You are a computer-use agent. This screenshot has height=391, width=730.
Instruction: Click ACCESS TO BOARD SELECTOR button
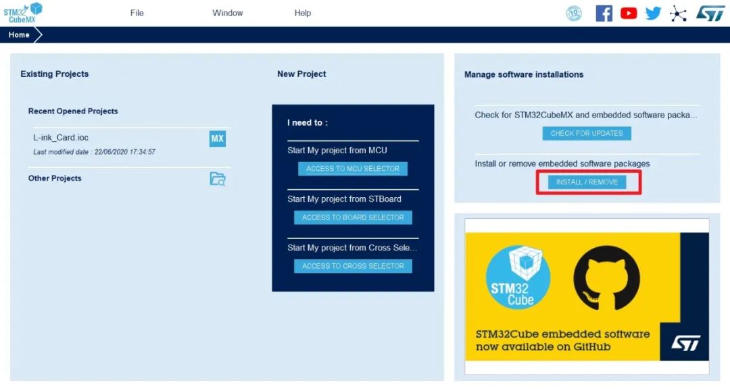pyautogui.click(x=353, y=217)
